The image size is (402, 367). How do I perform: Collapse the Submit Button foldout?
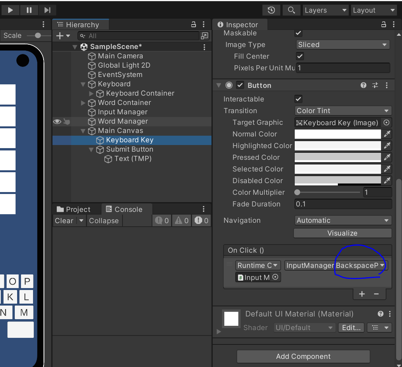click(x=91, y=150)
